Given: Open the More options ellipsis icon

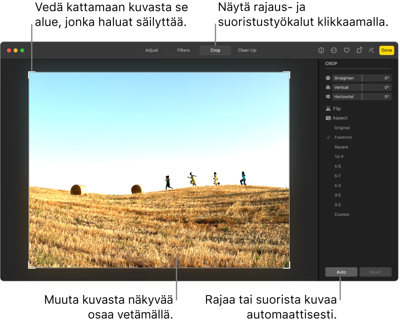Looking at the screenshot, I should point(334,50).
